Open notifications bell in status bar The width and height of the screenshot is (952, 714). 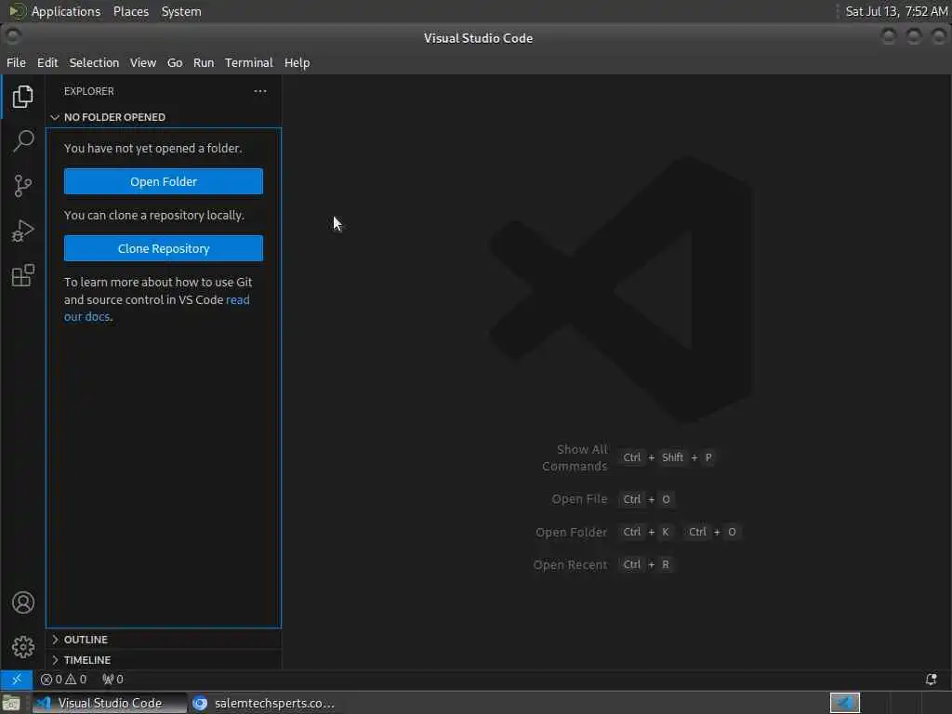(x=931, y=680)
